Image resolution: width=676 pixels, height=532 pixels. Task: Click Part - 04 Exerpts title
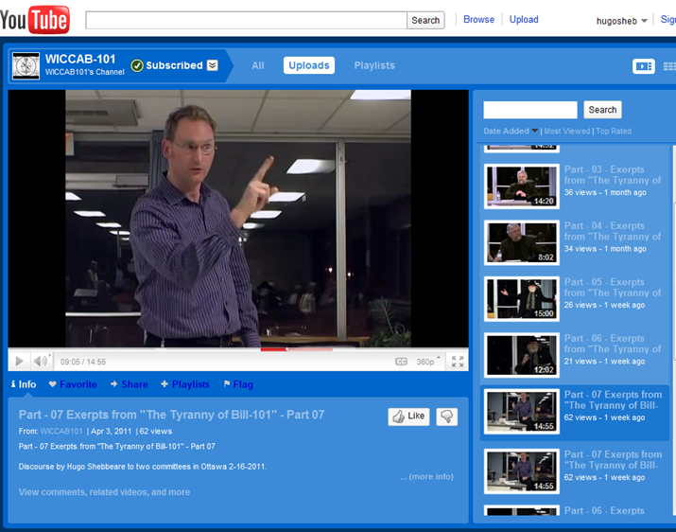[x=613, y=231]
